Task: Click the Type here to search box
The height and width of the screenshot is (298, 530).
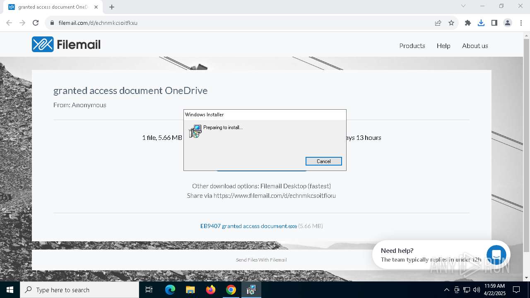Action: (79, 290)
